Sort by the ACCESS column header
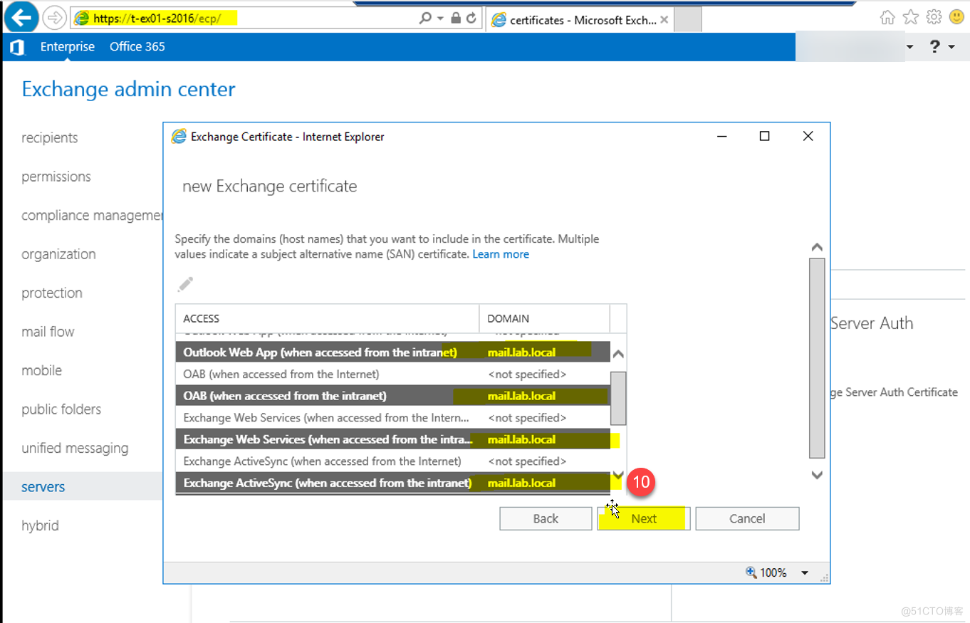This screenshot has height=623, width=970. 328,318
